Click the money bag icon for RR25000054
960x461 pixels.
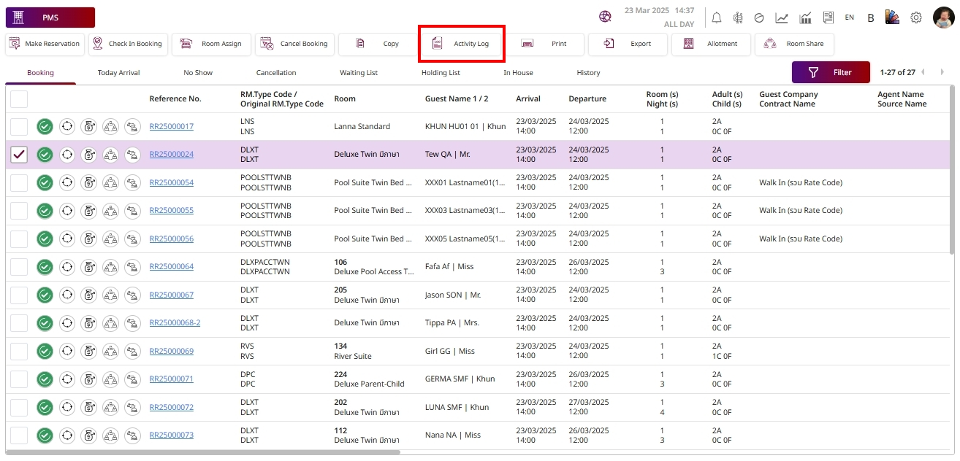point(88,182)
